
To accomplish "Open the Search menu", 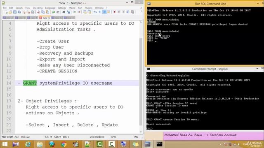I will pyautogui.click(x=19, y=8).
